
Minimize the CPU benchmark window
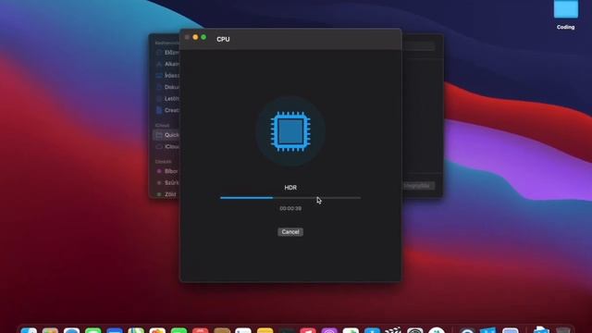click(x=195, y=37)
